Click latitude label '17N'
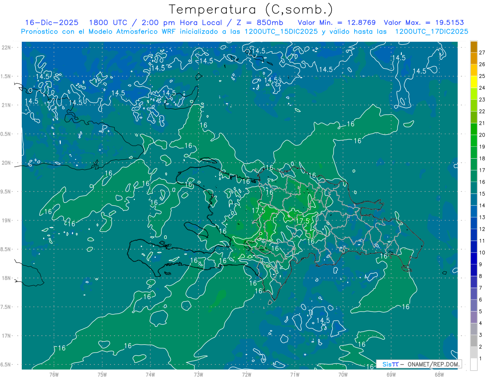 pos(7,336)
